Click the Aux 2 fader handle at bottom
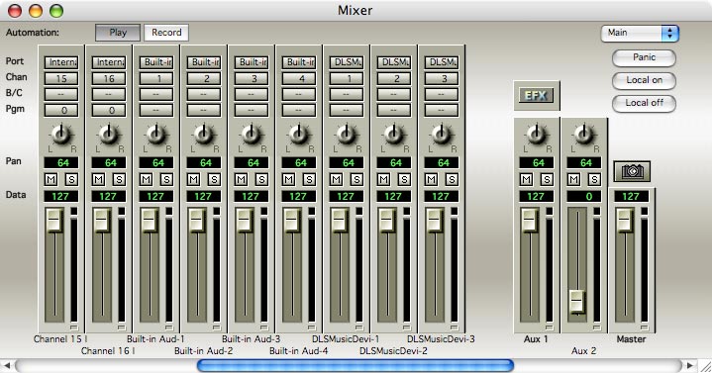 pyautogui.click(x=577, y=302)
